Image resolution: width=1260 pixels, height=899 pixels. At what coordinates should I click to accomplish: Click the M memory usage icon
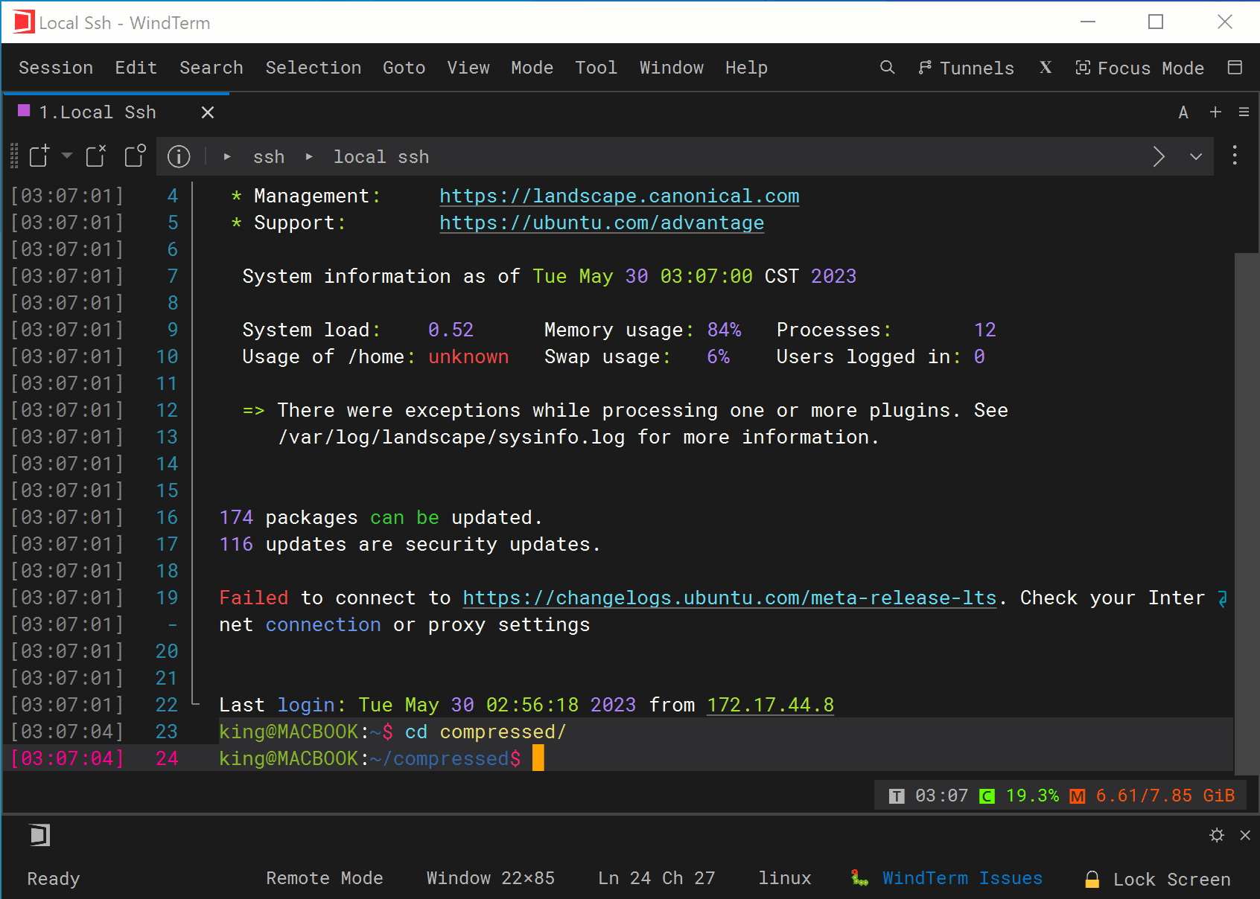tap(1077, 796)
